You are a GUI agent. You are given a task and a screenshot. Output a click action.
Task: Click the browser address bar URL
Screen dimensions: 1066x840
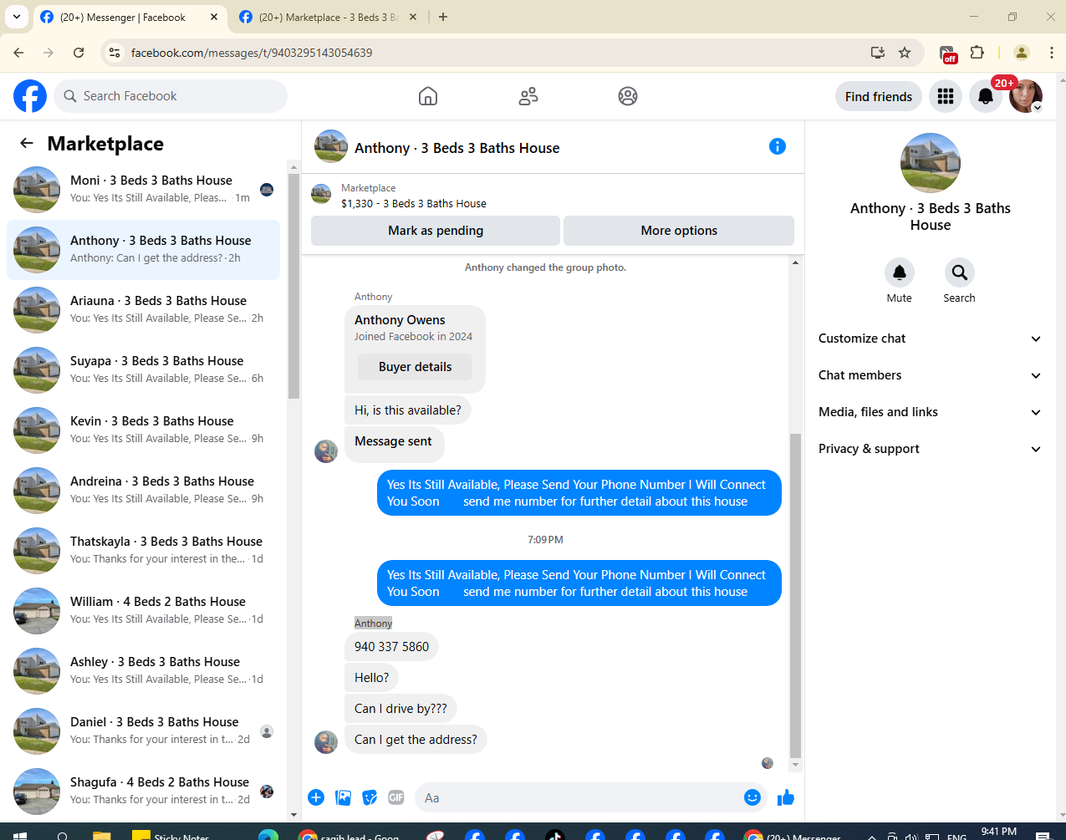coord(252,53)
